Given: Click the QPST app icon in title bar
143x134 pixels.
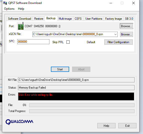Looking at the screenshot, I should [5, 3].
